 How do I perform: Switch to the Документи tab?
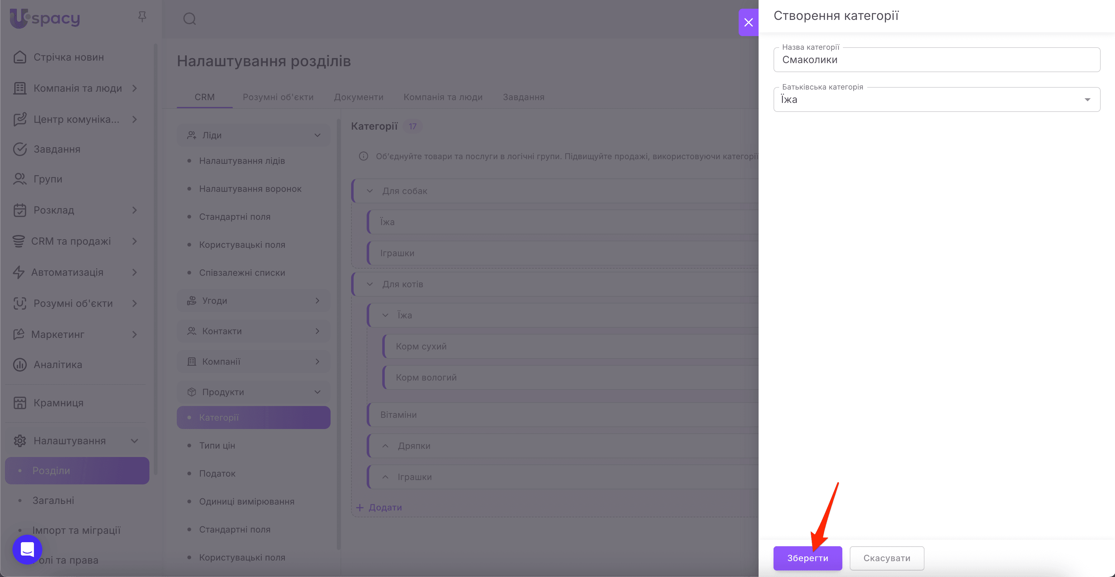[x=358, y=97]
